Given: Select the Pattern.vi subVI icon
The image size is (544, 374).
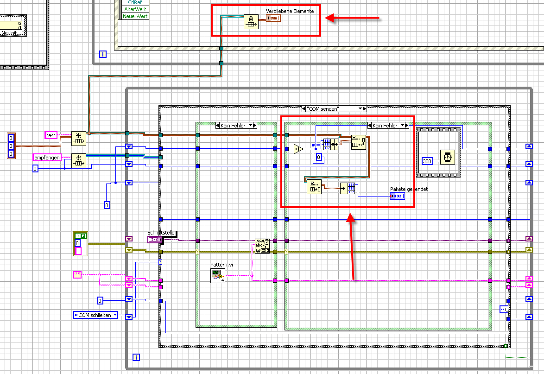Looking at the screenshot, I should point(217,276).
